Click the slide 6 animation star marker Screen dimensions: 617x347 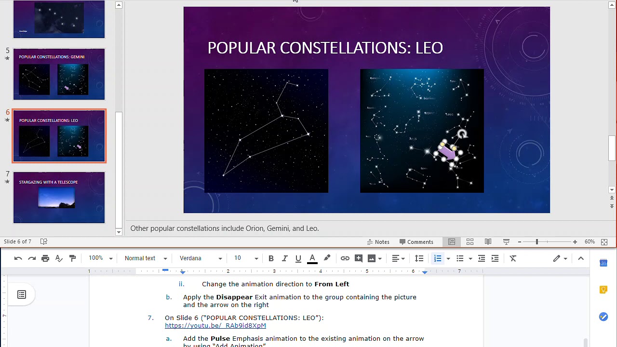7,120
